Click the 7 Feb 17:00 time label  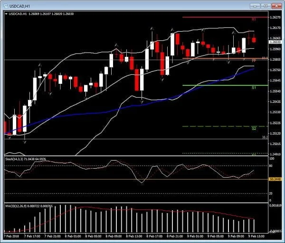pyautogui.click(x=32, y=236)
